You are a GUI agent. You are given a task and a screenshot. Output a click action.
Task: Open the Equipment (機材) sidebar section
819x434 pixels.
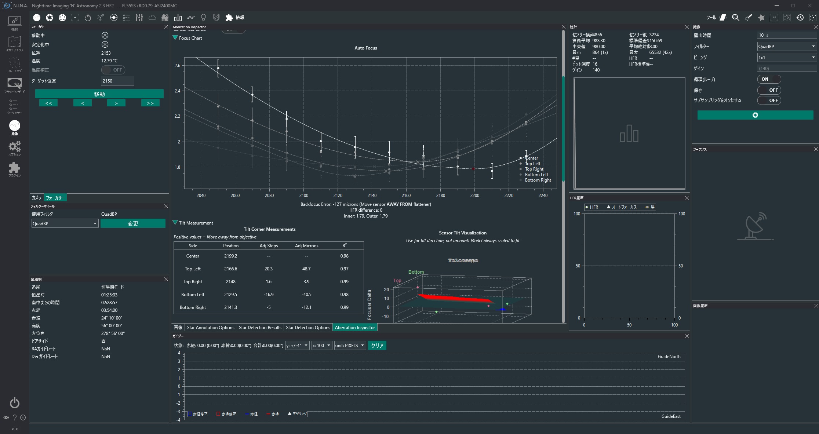(14, 23)
